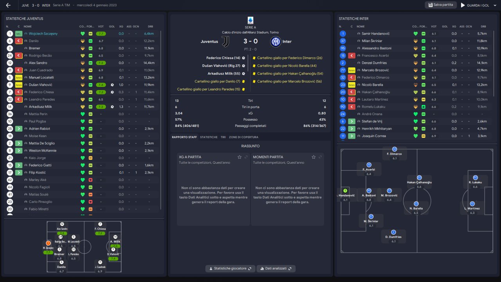Click Manuel Locatelli's yellow Amm card icon
This screenshot has width=501, height=282.
19,78
